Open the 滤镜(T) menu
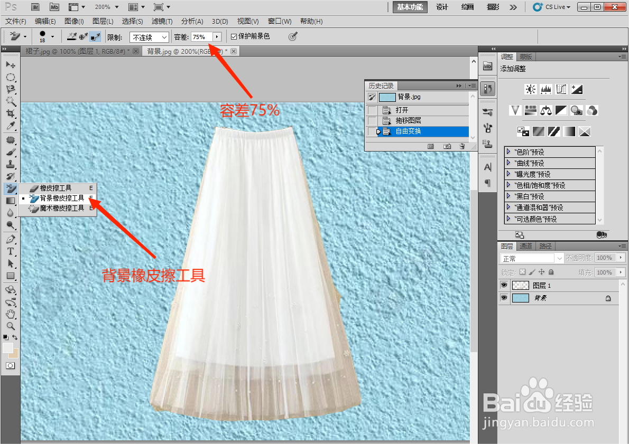Screen dimensions: 629x444 (x=162, y=21)
